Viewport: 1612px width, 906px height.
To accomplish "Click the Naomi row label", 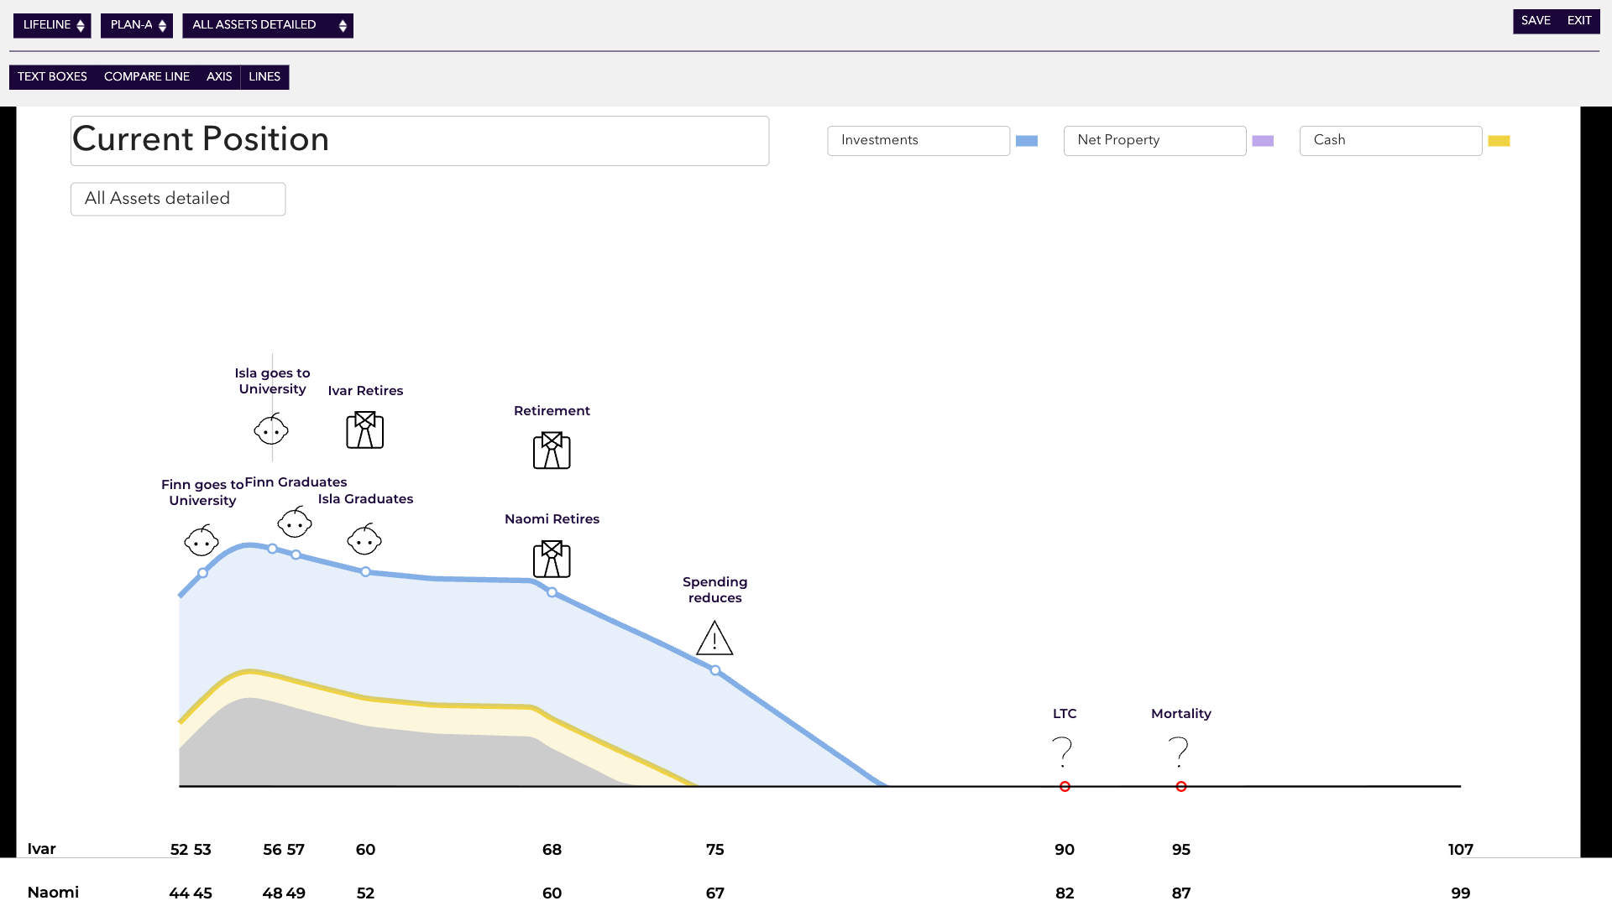I will click(53, 893).
